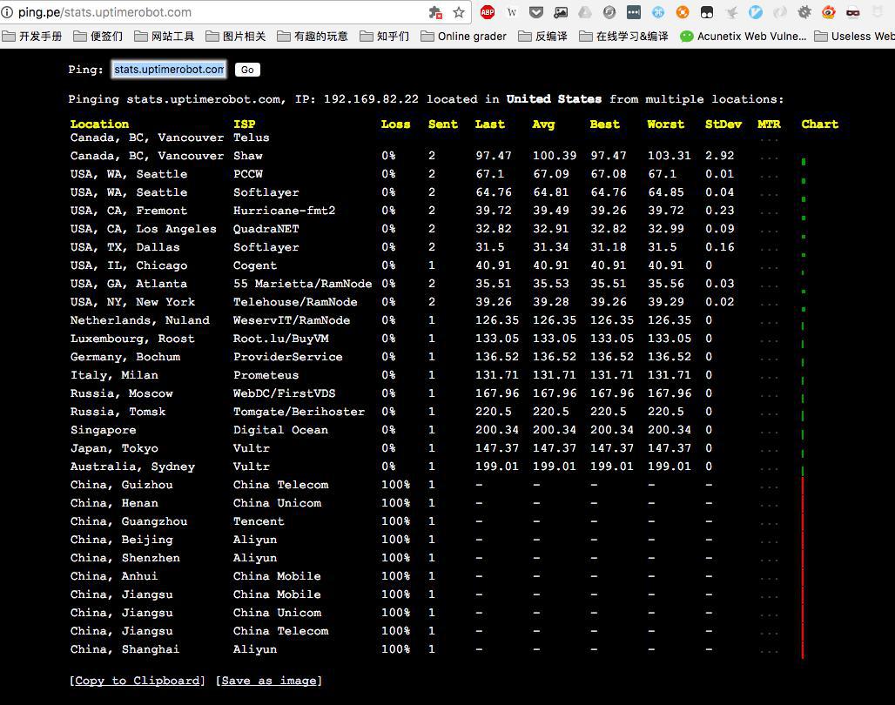This screenshot has height=705, width=895.
Task: Click the gray bird extension icon
Action: pos(731,12)
